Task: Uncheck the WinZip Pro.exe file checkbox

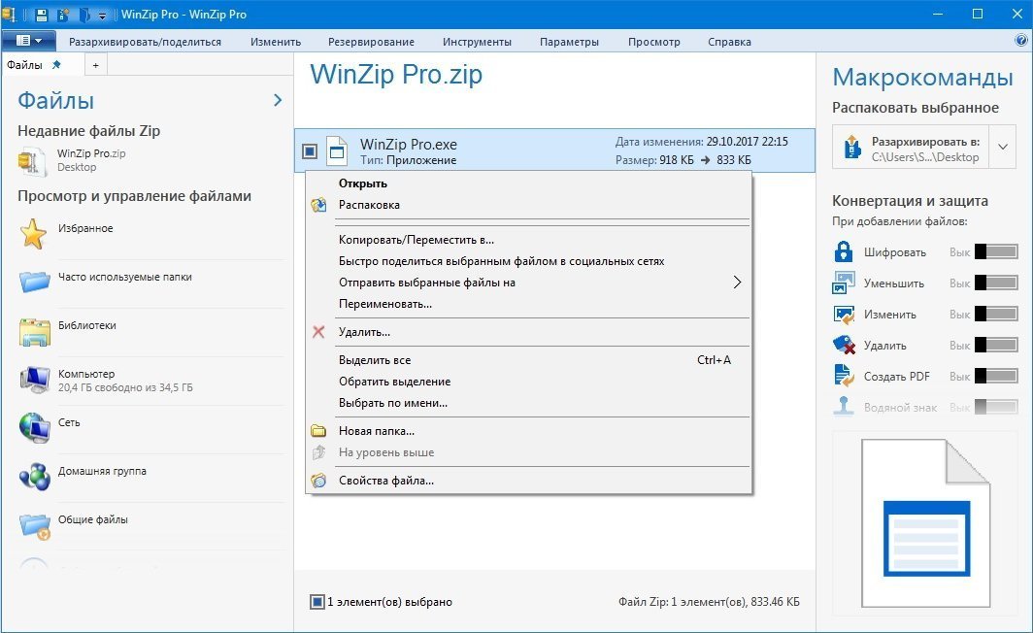Action: 309,151
